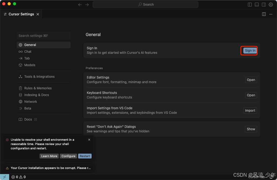Image resolution: width=277 pixels, height=180 pixels.
Task: Click the blue Sign In button
Action: (x=250, y=51)
